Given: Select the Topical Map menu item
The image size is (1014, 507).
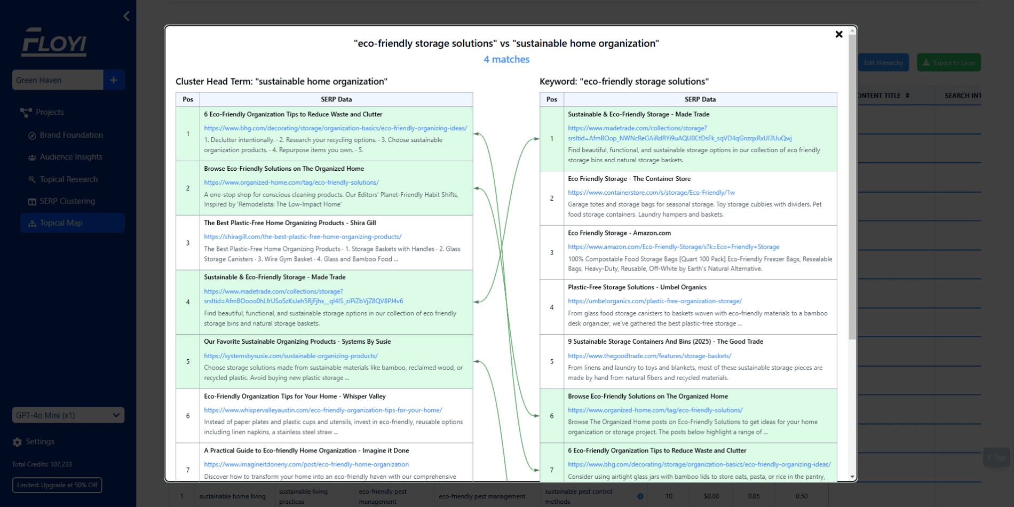Looking at the screenshot, I should coord(73,223).
